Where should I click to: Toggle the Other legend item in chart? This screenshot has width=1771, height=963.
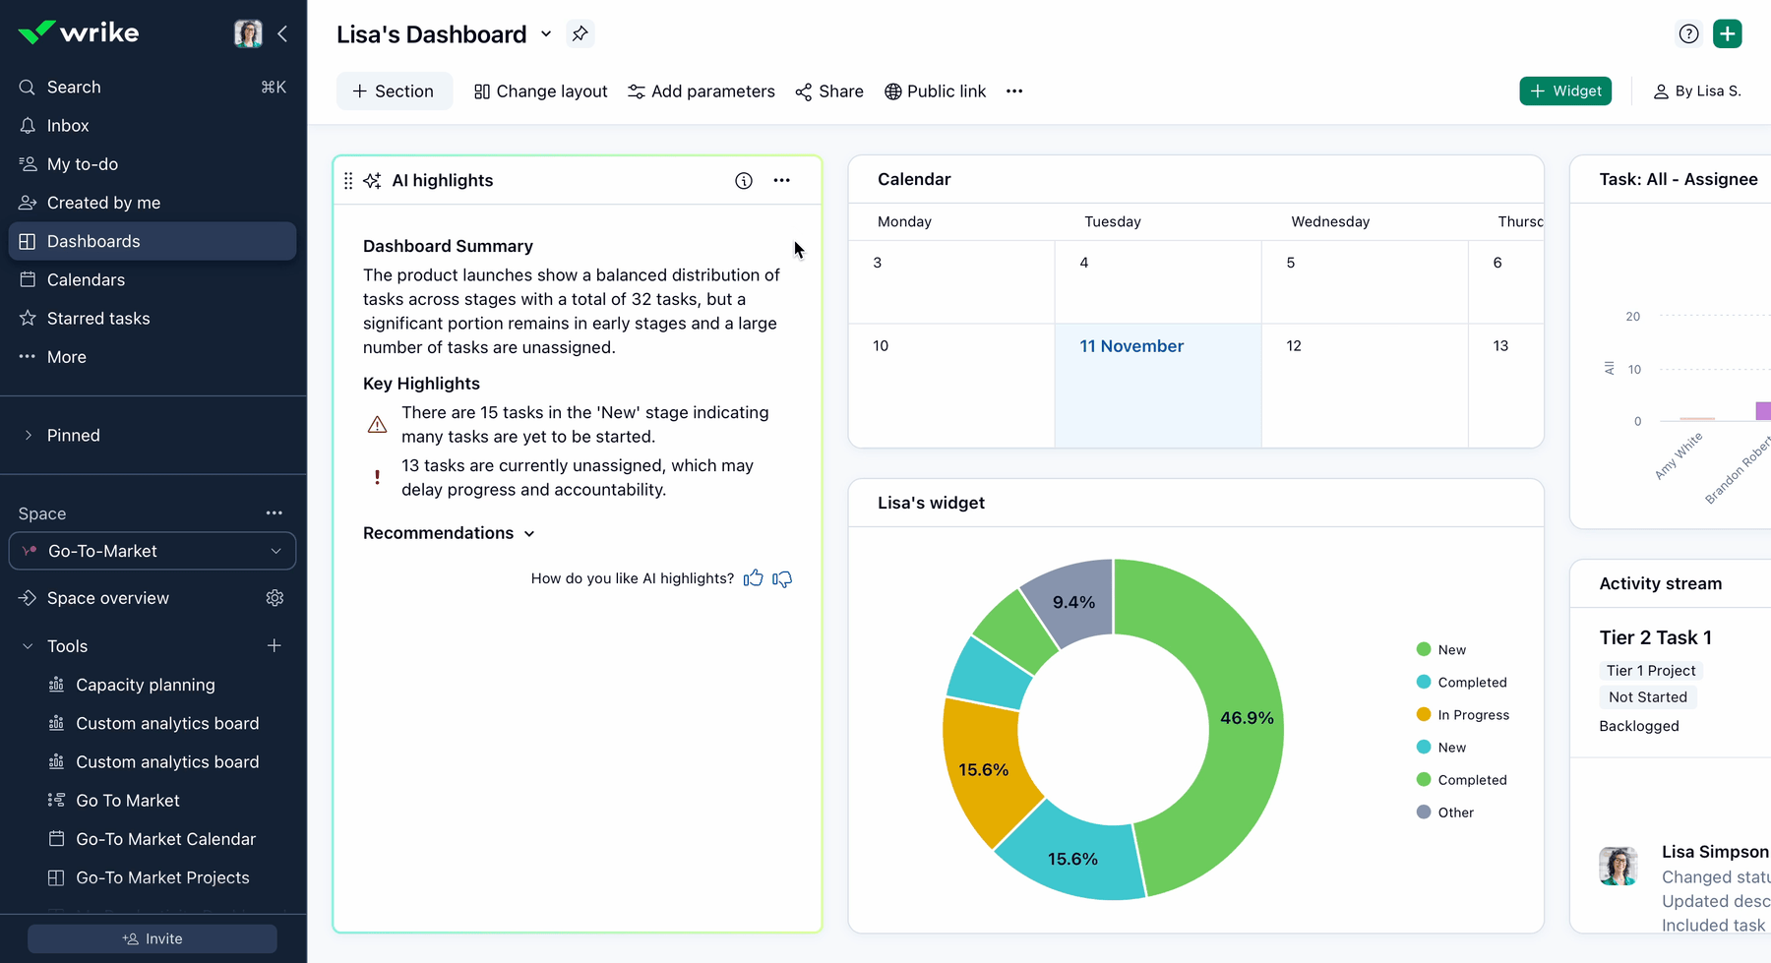1445,813
